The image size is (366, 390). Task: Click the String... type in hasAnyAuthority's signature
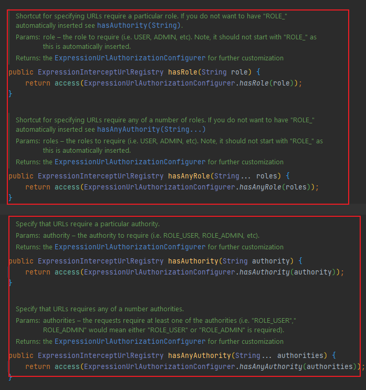[254, 356]
